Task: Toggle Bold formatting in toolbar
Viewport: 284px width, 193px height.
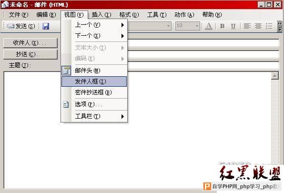Action: point(222,26)
